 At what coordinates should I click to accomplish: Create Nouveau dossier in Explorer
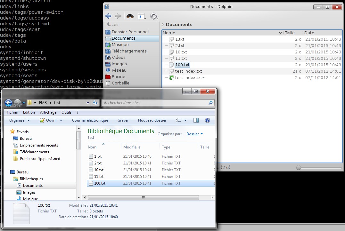[152, 120]
